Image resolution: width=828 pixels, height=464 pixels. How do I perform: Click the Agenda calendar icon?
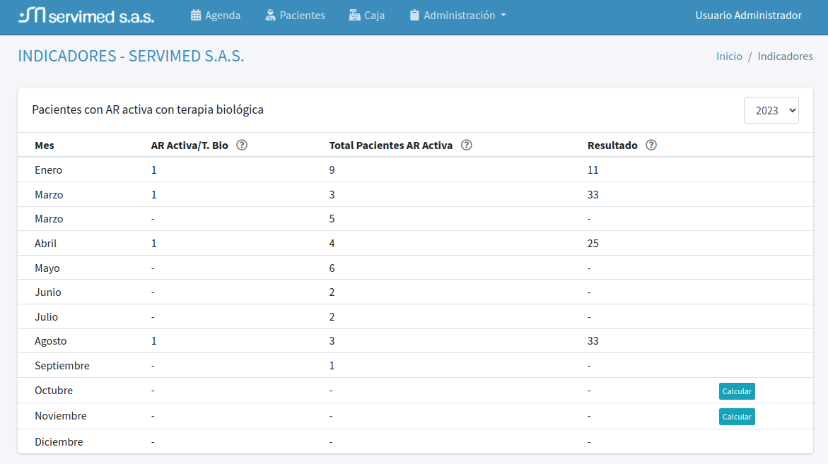(196, 16)
